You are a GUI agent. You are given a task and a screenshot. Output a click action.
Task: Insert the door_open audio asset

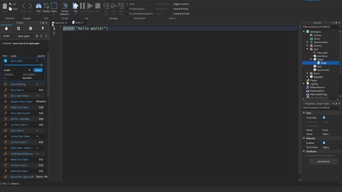click(38, 70)
